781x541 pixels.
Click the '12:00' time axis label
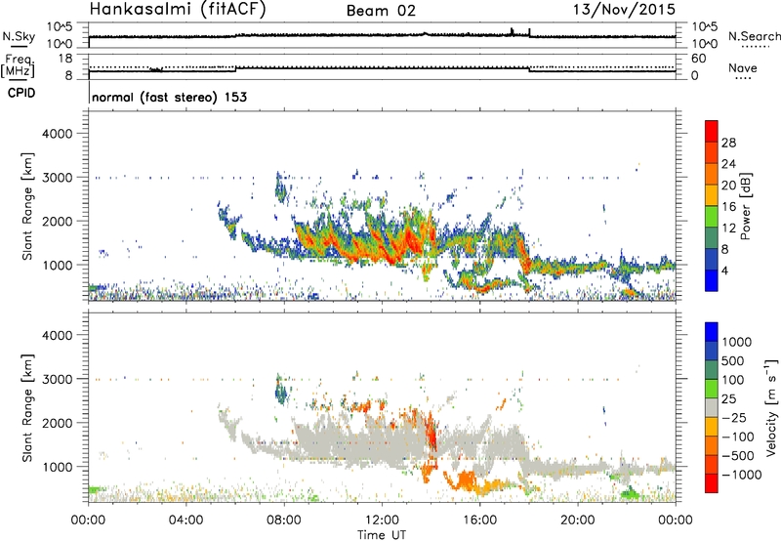(x=382, y=520)
